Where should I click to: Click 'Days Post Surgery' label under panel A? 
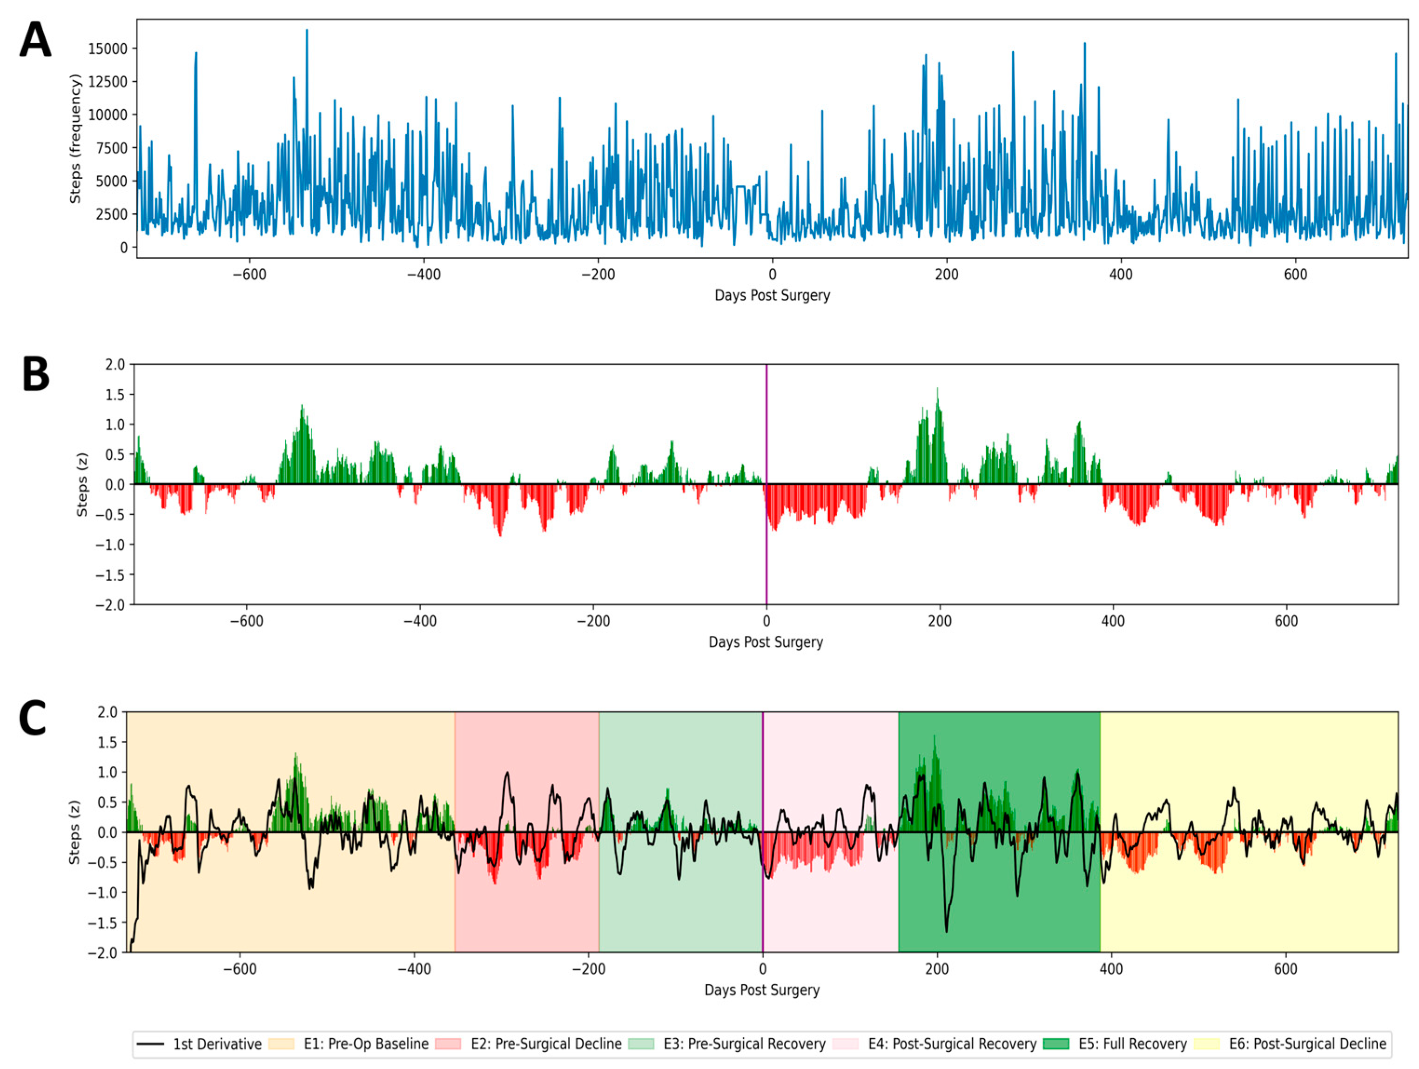pyautogui.click(x=772, y=295)
